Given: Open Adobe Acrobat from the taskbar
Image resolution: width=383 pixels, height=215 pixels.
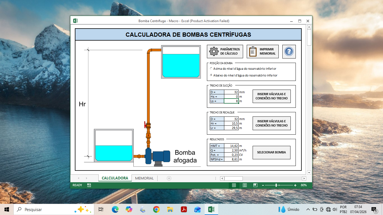Looking at the screenshot, I should click(184, 209).
